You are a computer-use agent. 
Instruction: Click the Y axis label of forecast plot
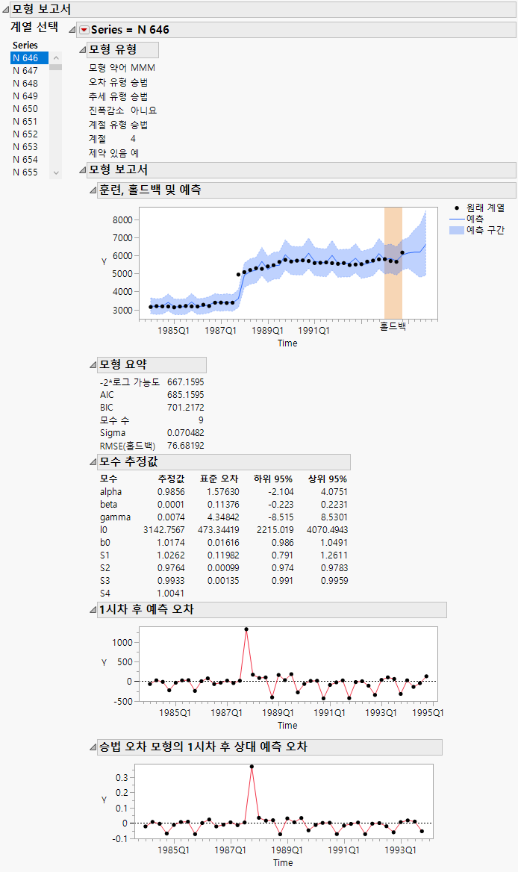[104, 262]
